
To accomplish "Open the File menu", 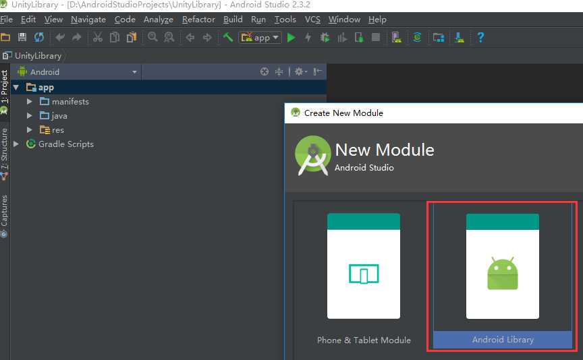I will coord(6,20).
